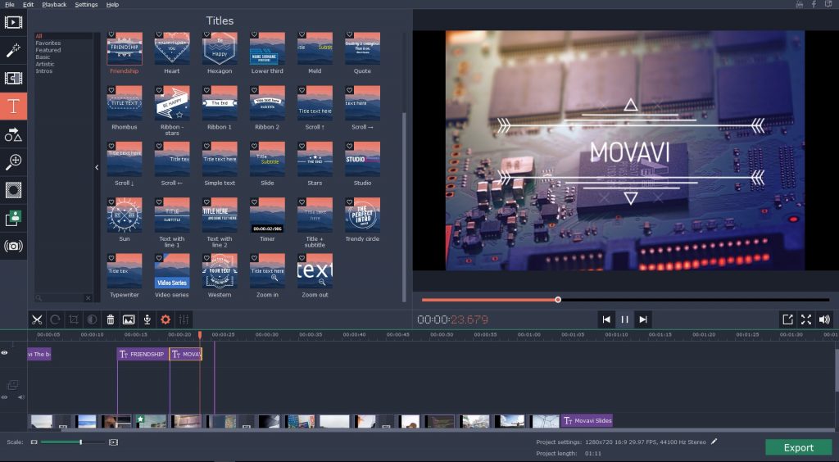Image resolution: width=839 pixels, height=462 pixels.
Task: Click the green Export button
Action: [798, 447]
